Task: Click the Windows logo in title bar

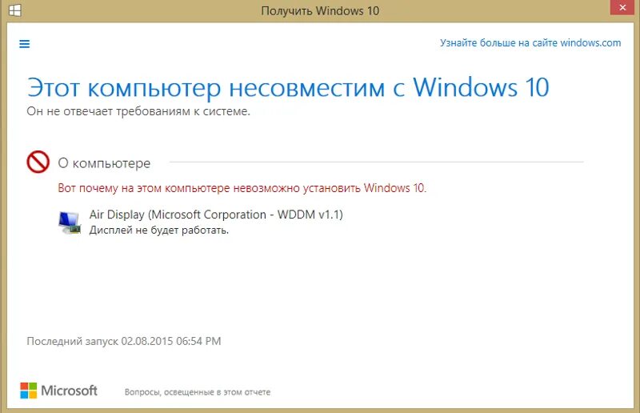Action: point(15,10)
